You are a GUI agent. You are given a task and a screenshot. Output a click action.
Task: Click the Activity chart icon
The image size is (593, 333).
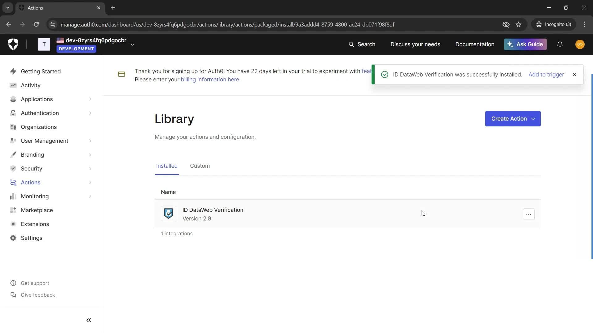tap(13, 85)
